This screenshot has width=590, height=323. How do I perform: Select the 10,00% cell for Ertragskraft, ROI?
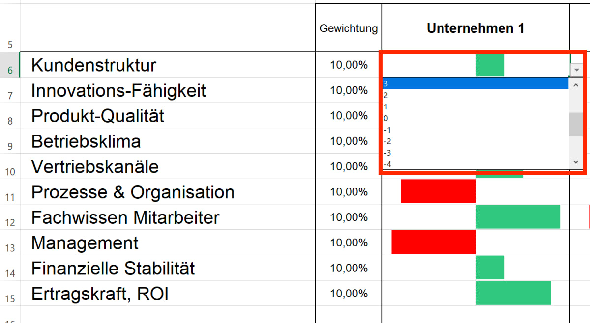[x=348, y=293]
